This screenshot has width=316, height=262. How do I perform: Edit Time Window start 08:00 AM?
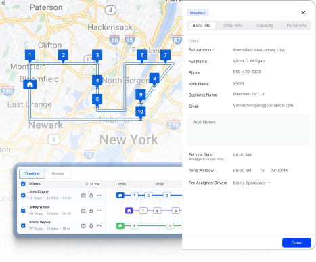click(242, 171)
